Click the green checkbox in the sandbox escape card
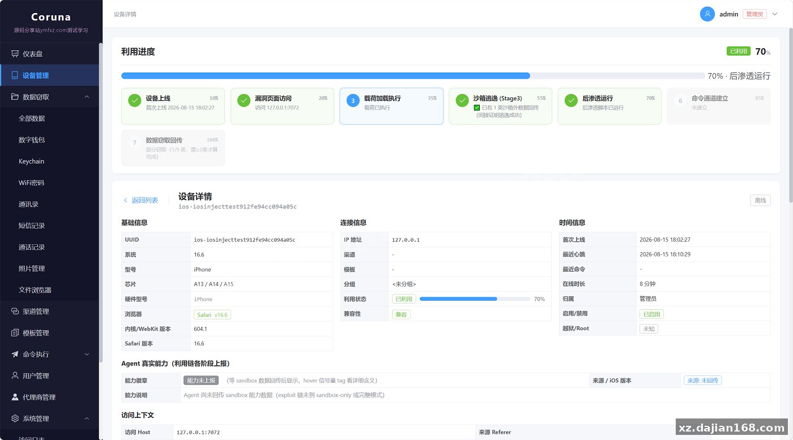This screenshot has height=440, width=793. click(x=477, y=108)
